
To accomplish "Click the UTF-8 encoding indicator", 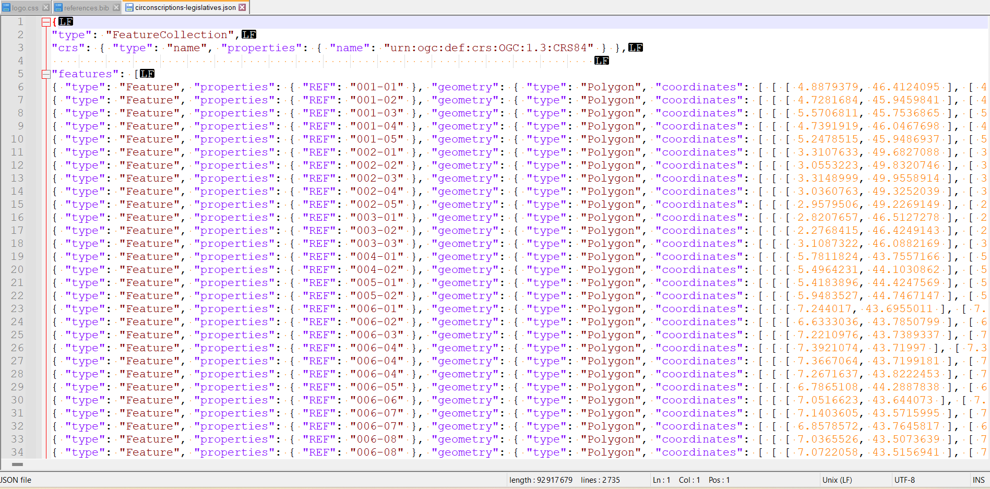I will pyautogui.click(x=904, y=480).
